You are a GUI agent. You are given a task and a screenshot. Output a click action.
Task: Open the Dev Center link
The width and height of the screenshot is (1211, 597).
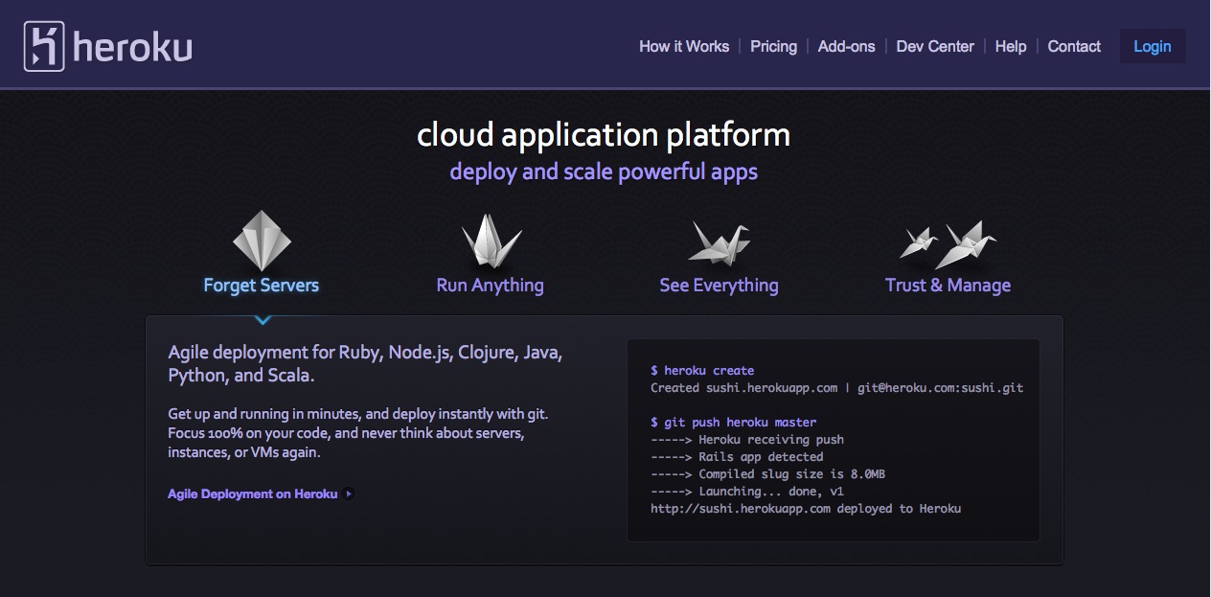(x=935, y=46)
